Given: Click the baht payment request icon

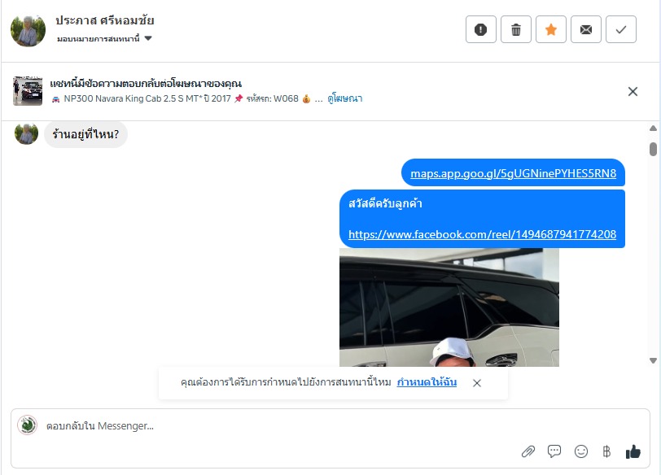Looking at the screenshot, I should pos(606,451).
